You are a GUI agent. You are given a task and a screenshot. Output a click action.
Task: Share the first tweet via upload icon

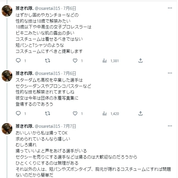141,61
